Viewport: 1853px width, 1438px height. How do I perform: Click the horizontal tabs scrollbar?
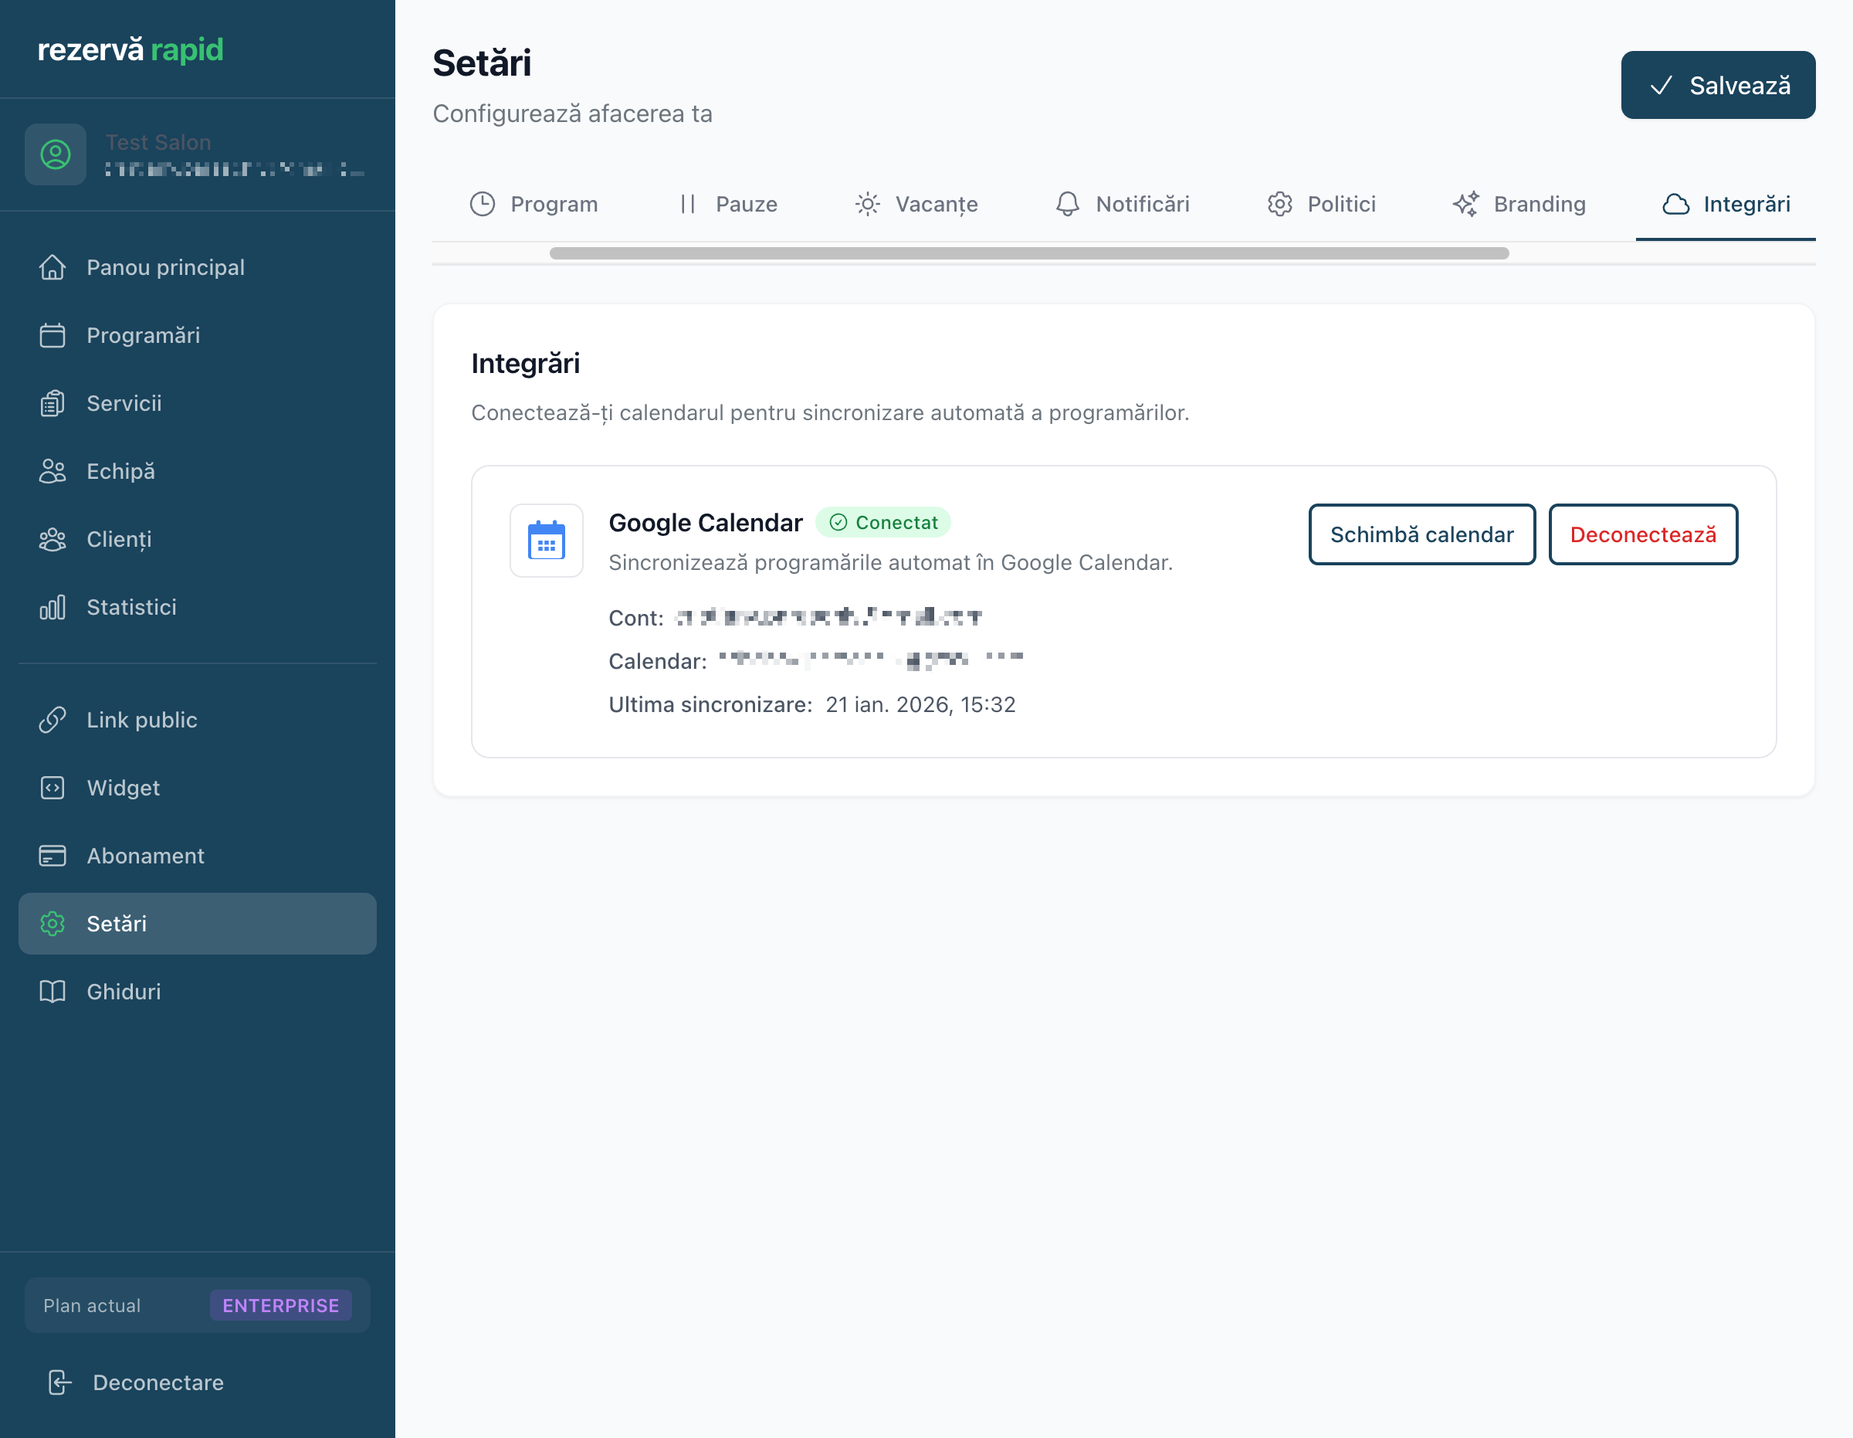1028,253
